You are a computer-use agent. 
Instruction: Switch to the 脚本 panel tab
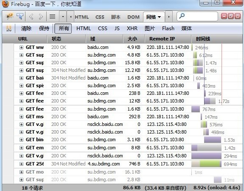click(x=115, y=17)
